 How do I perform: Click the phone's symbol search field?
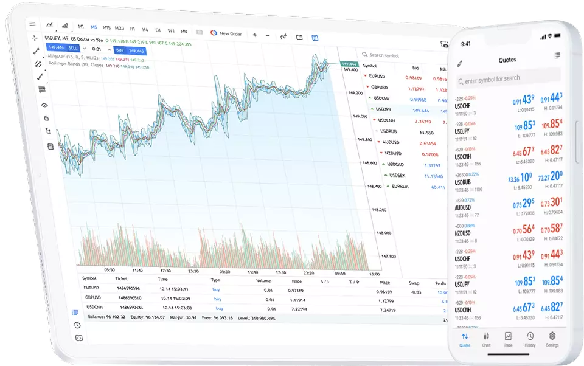[507, 80]
